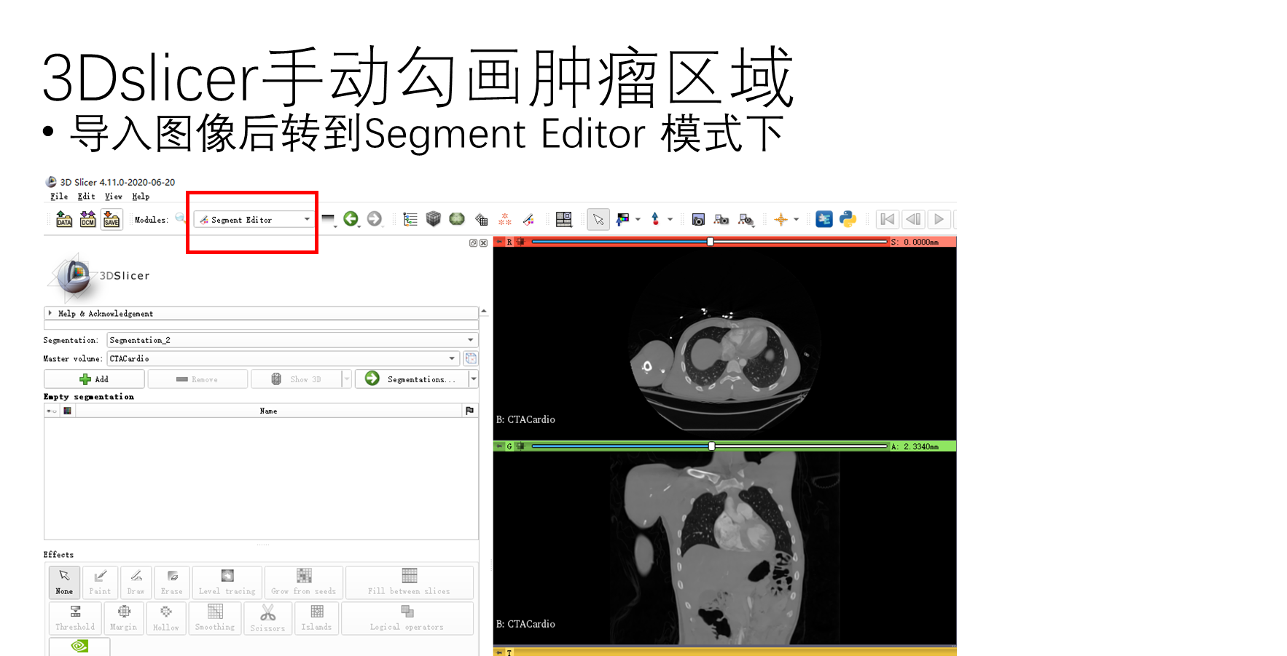Expand Help & Acknowledgement section
The width and height of the screenshot is (1287, 656).
261,313
